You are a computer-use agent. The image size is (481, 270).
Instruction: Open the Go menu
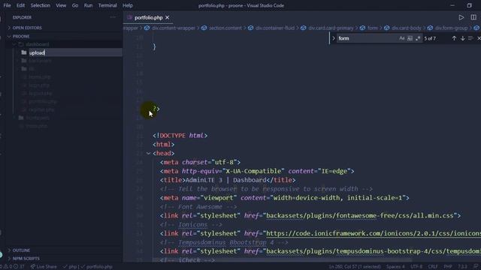pos(75,5)
